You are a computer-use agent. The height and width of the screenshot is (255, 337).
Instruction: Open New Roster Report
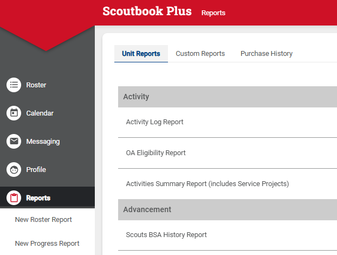[x=43, y=220]
